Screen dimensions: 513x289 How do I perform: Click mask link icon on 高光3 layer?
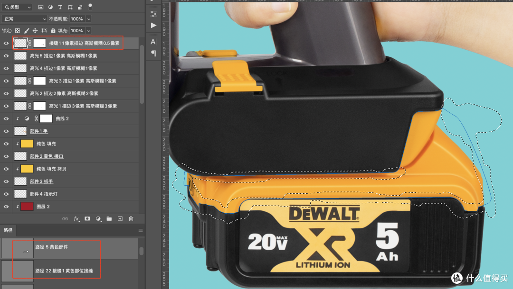30,81
